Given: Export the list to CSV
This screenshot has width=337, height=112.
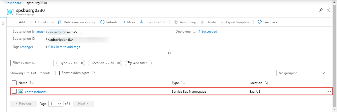Looking at the screenshot, I should [153, 22].
